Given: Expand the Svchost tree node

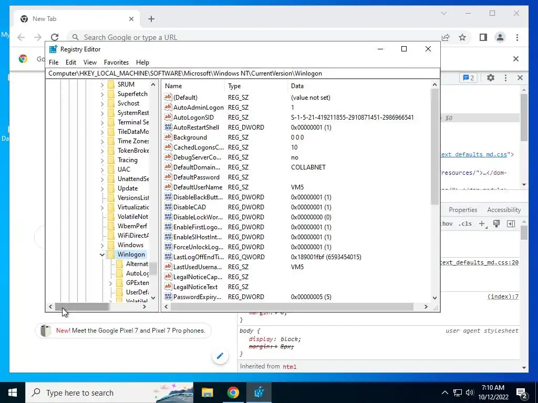Looking at the screenshot, I should pos(102,103).
